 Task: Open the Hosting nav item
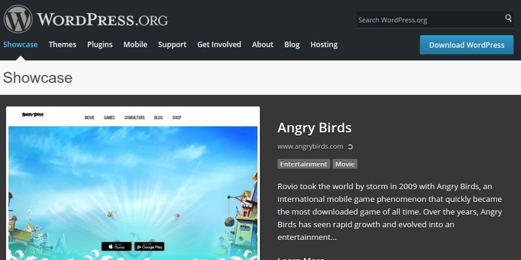click(324, 44)
